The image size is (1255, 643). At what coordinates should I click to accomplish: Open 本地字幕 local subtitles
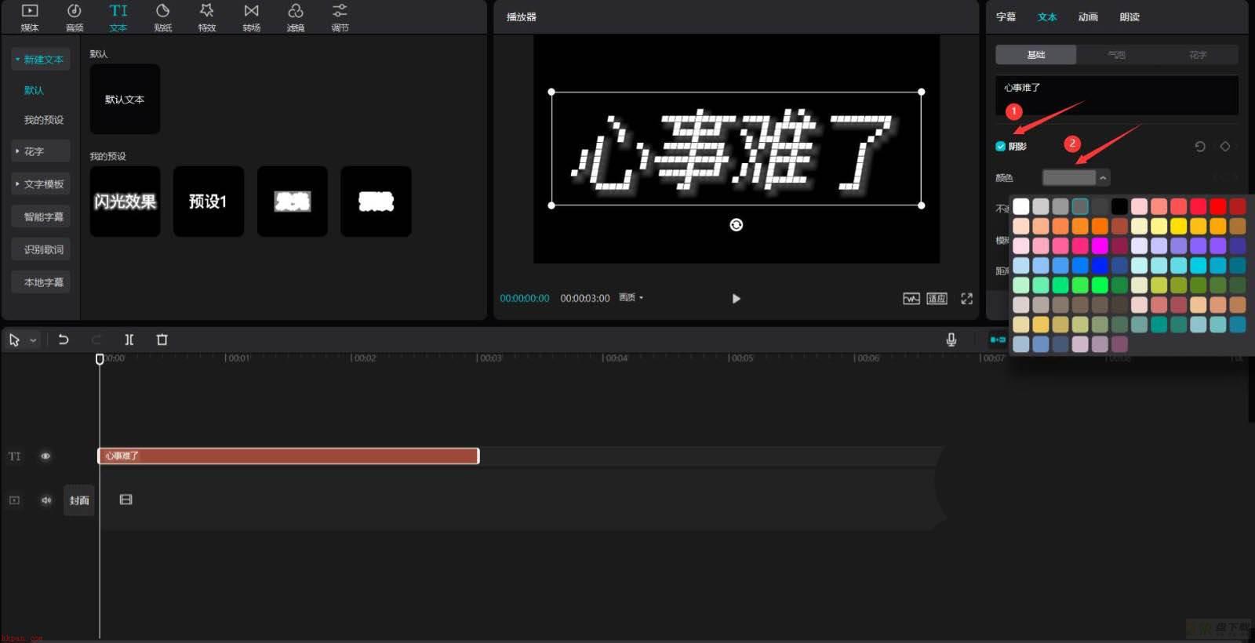coord(41,283)
